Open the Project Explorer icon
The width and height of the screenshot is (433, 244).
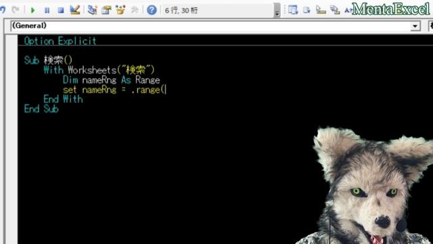click(92, 10)
